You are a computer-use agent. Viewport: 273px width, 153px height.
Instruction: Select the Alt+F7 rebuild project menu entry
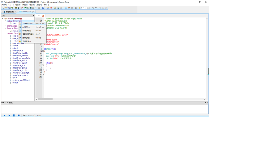click(32, 34)
